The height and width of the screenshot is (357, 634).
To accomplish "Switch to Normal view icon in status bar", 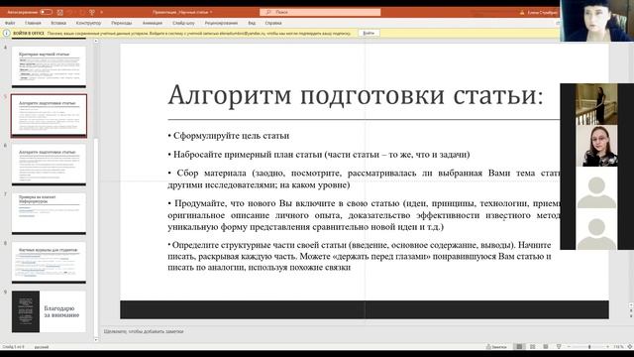I will click(519, 347).
